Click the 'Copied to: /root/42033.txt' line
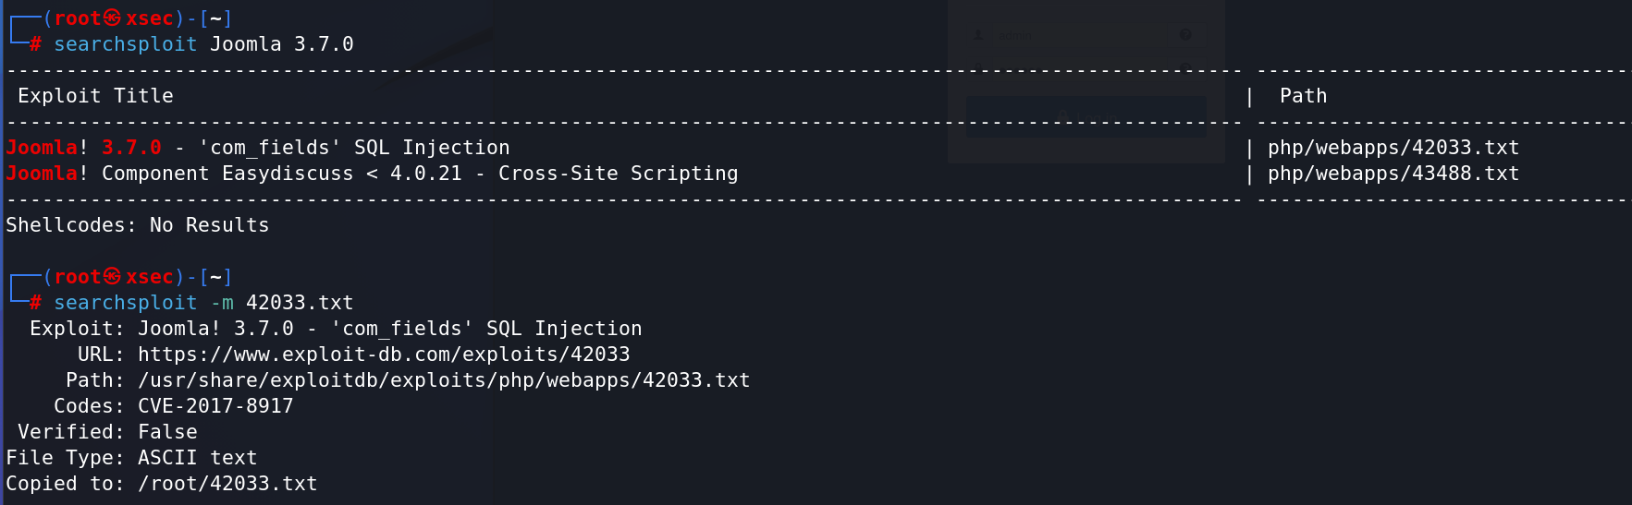 [162, 484]
